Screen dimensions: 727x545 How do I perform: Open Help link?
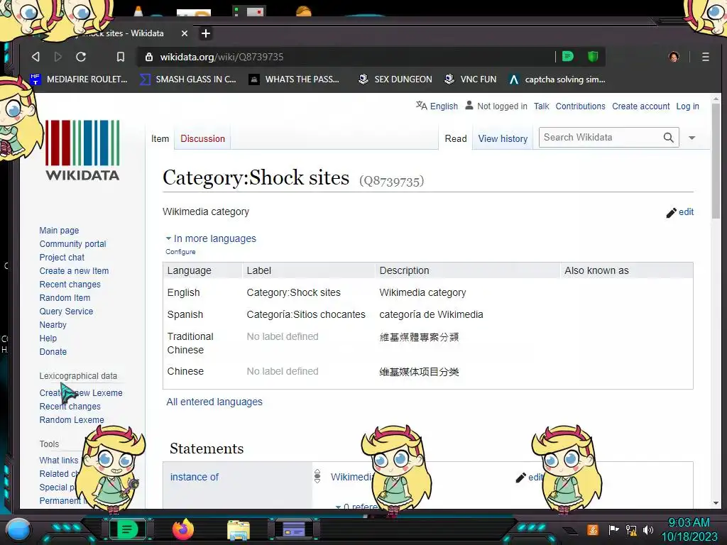pyautogui.click(x=48, y=338)
